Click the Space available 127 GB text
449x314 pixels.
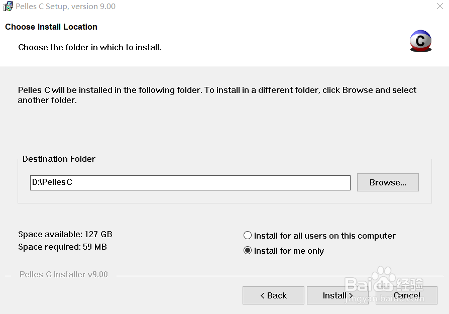click(x=65, y=234)
